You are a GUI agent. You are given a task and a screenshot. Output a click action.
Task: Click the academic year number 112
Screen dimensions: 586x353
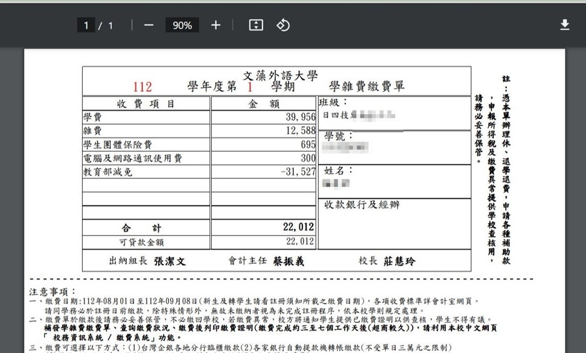[142, 87]
